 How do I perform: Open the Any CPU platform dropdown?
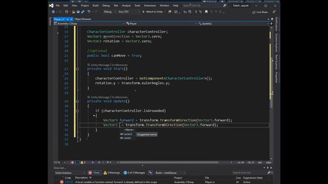pyautogui.click(x=129, y=12)
